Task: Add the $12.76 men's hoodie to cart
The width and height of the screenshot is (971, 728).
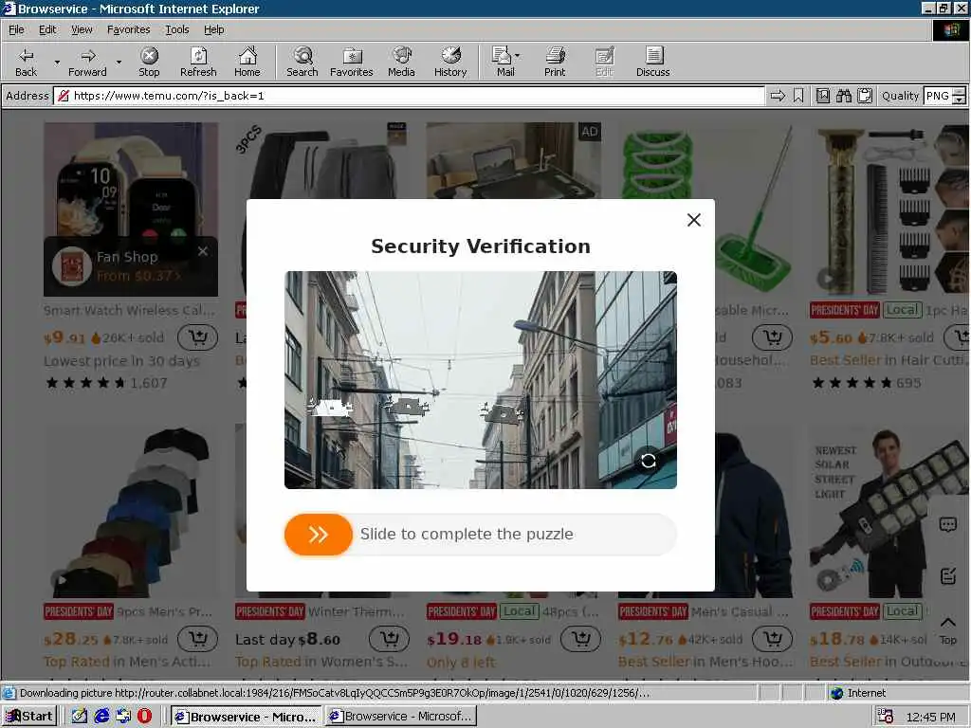Action: pos(772,639)
